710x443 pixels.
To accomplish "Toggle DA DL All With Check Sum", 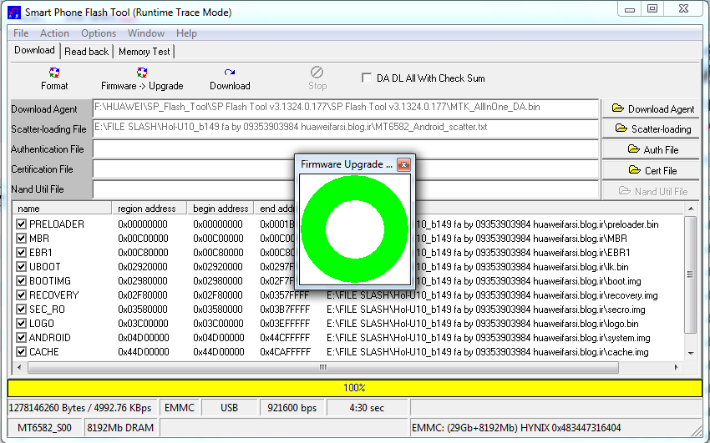I will (x=367, y=78).
